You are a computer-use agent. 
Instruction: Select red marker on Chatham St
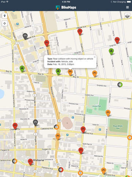click(x=15, y=126)
